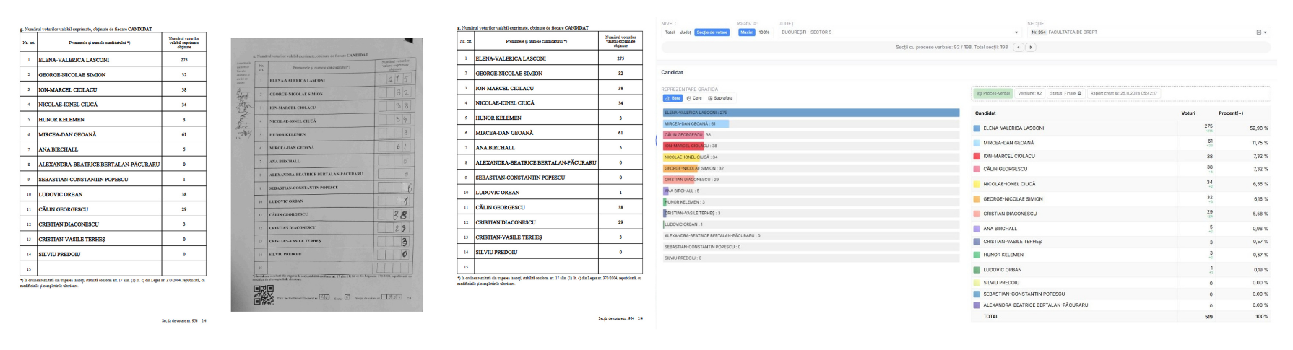Sort by the Procent column header

1231,113
